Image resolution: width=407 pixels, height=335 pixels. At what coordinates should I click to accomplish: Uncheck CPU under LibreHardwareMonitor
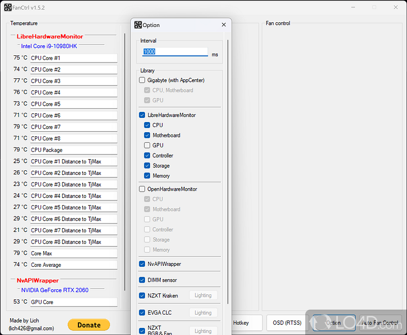pyautogui.click(x=147, y=125)
